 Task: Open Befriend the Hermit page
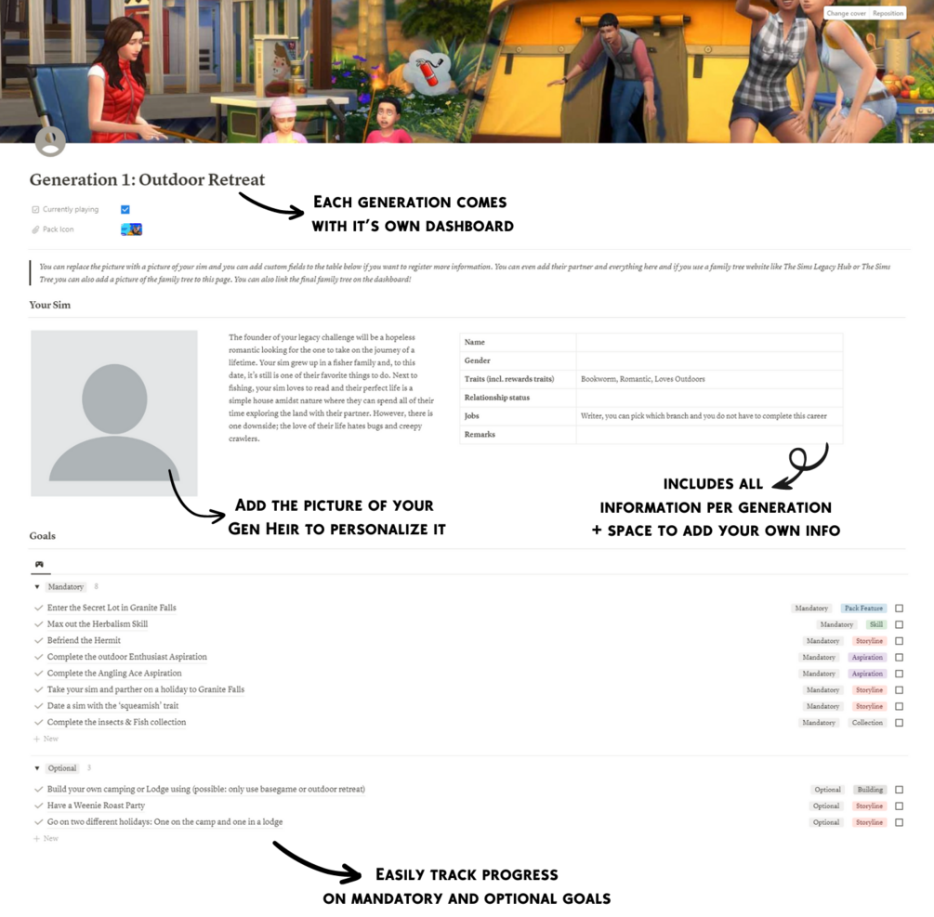pyautogui.click(x=84, y=641)
